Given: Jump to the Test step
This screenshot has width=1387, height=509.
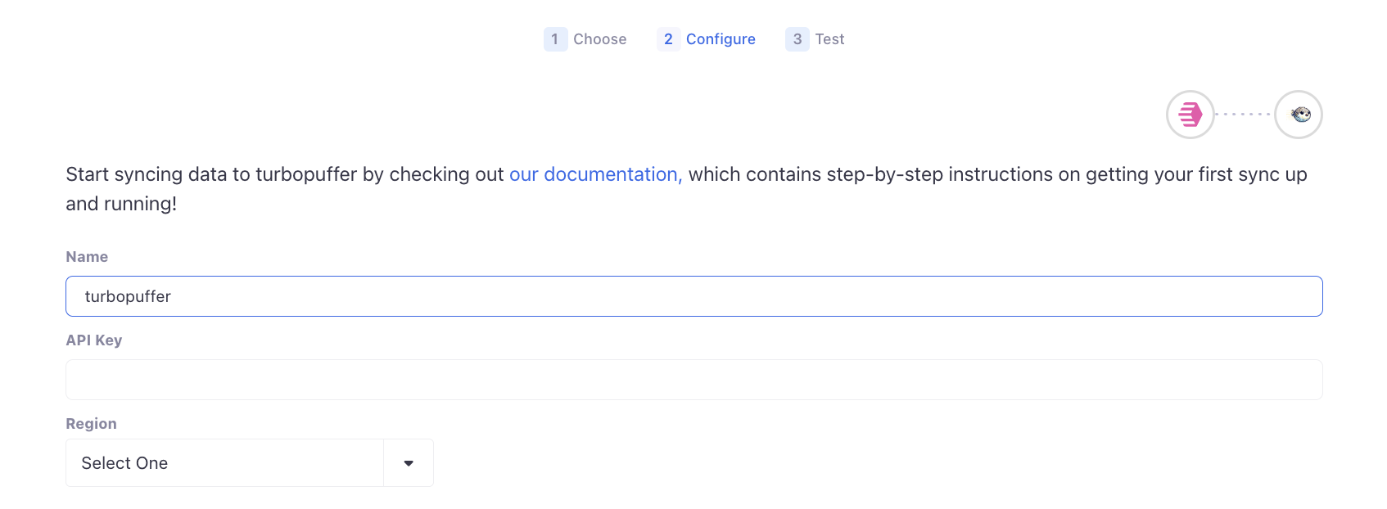Looking at the screenshot, I should point(829,39).
